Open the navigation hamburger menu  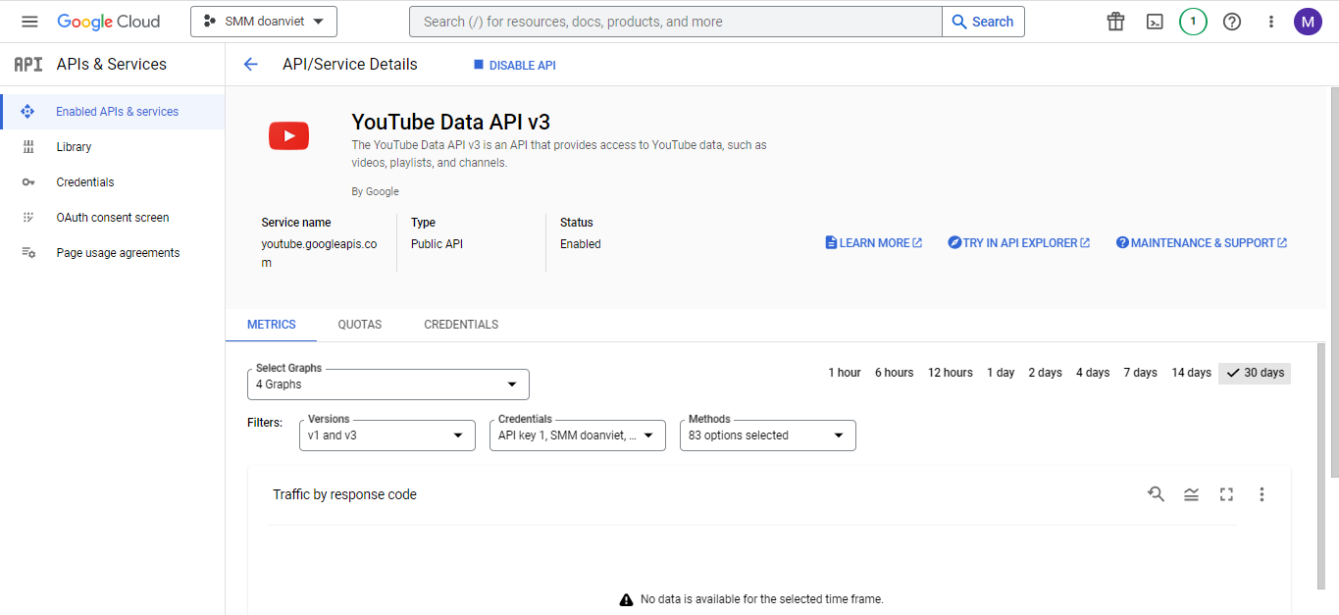(x=28, y=21)
